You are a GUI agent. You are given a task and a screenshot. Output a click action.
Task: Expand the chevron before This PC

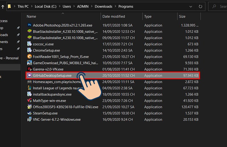14,6
